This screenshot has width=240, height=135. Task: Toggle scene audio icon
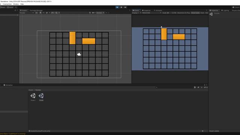(x=43, y=13)
